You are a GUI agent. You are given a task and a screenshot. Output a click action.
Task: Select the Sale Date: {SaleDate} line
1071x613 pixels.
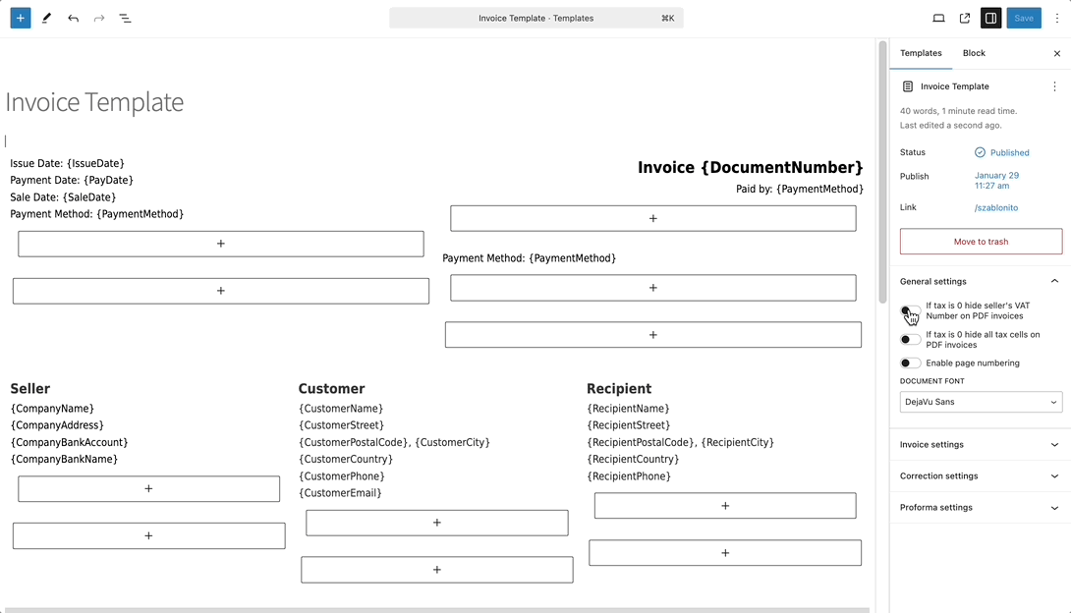(x=63, y=197)
